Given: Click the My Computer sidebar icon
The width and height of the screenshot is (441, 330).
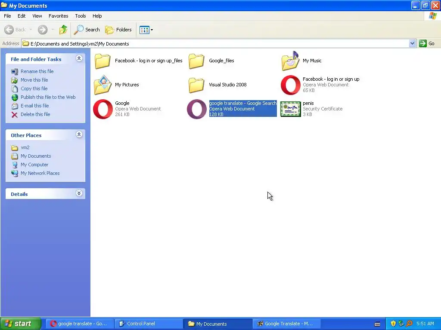Looking at the screenshot, I should [x=15, y=165].
